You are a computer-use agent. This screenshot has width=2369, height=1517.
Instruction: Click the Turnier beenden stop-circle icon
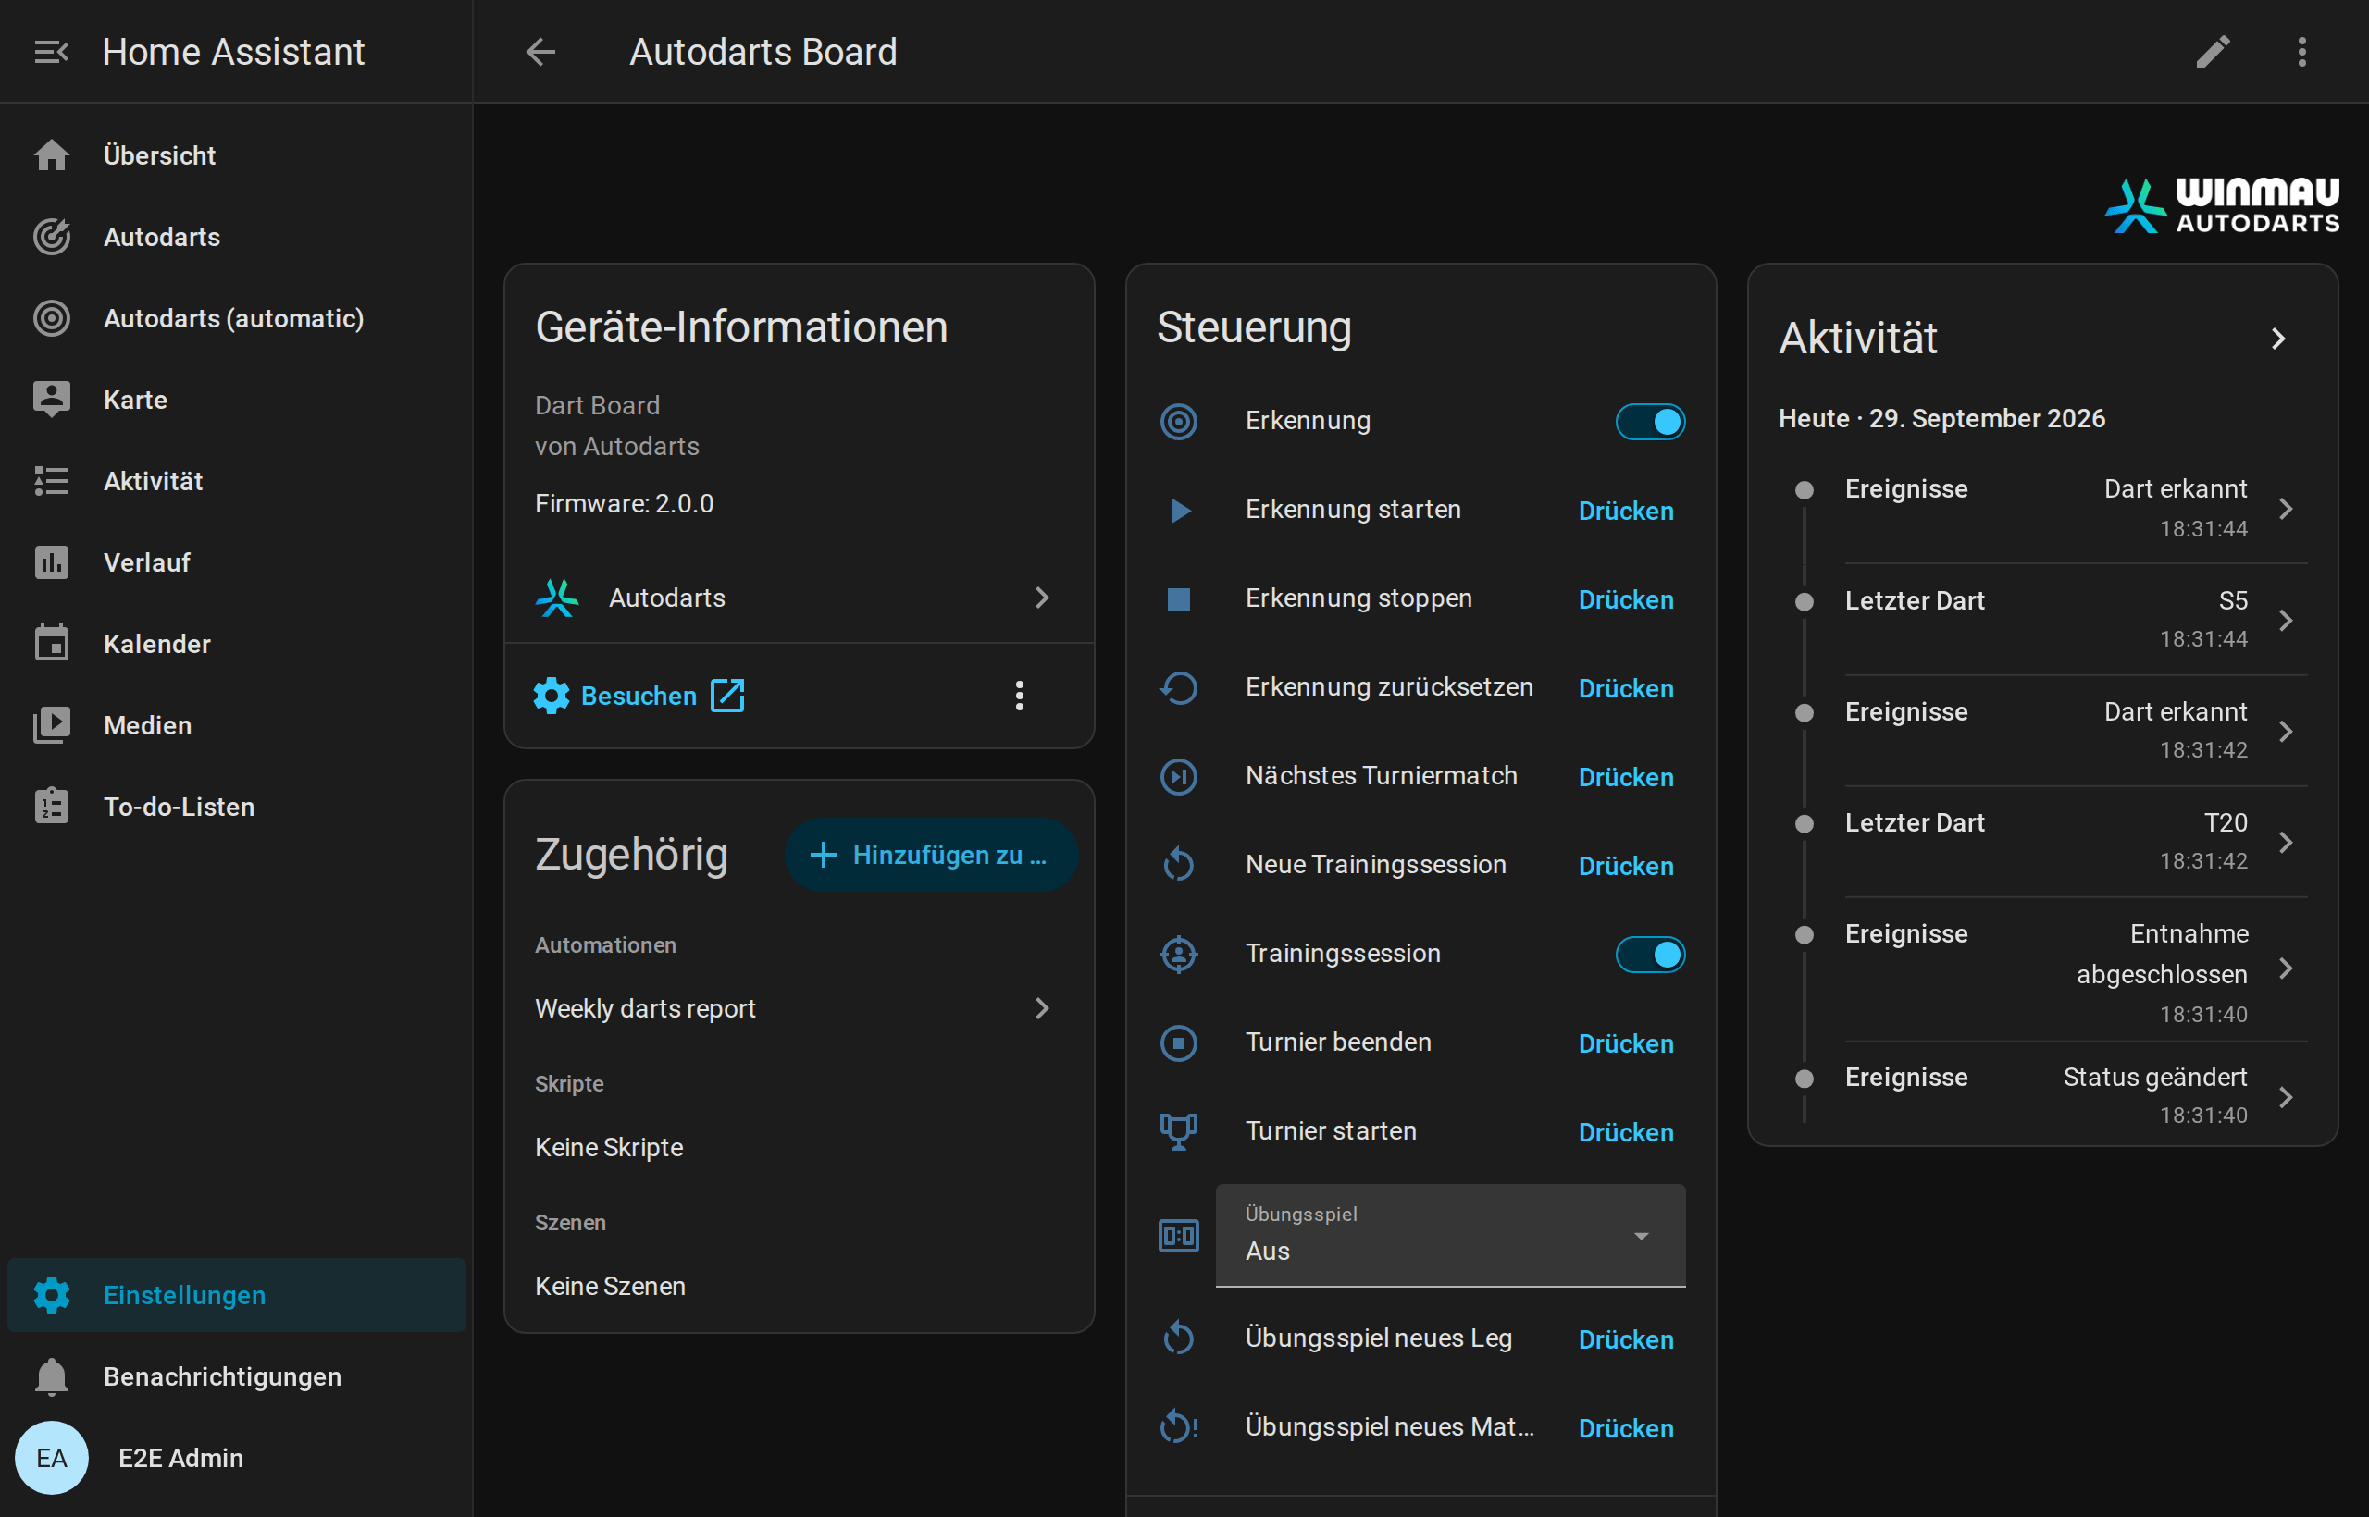(x=1179, y=1042)
